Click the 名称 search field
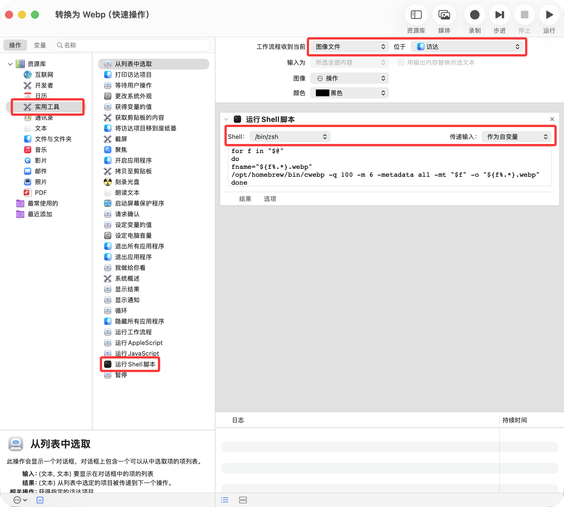This screenshot has height=507, width=564. [x=133, y=45]
